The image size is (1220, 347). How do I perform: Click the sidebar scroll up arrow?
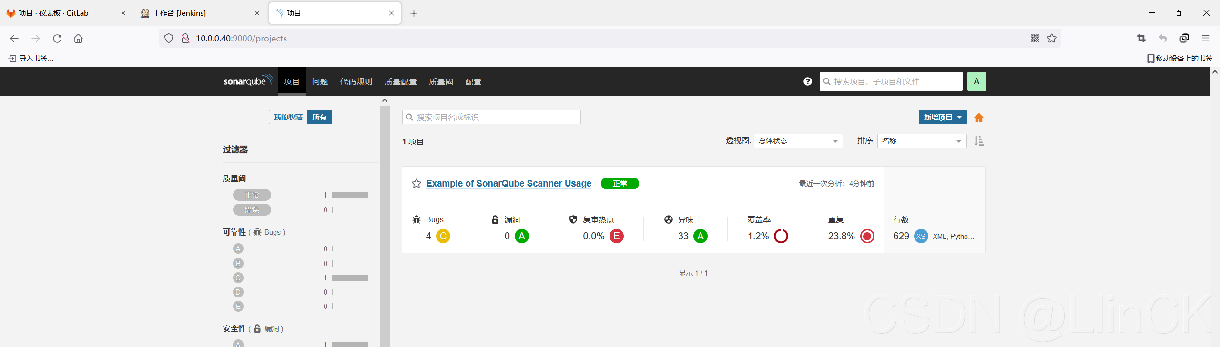tap(385, 100)
